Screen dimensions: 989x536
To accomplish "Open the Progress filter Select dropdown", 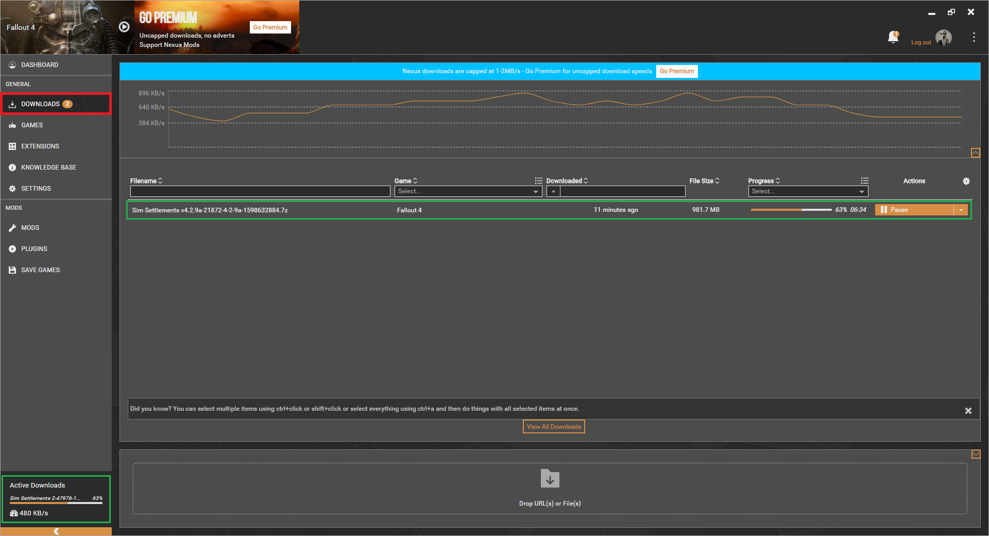I will pos(808,191).
